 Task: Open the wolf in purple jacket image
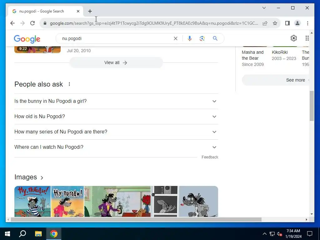point(117,201)
